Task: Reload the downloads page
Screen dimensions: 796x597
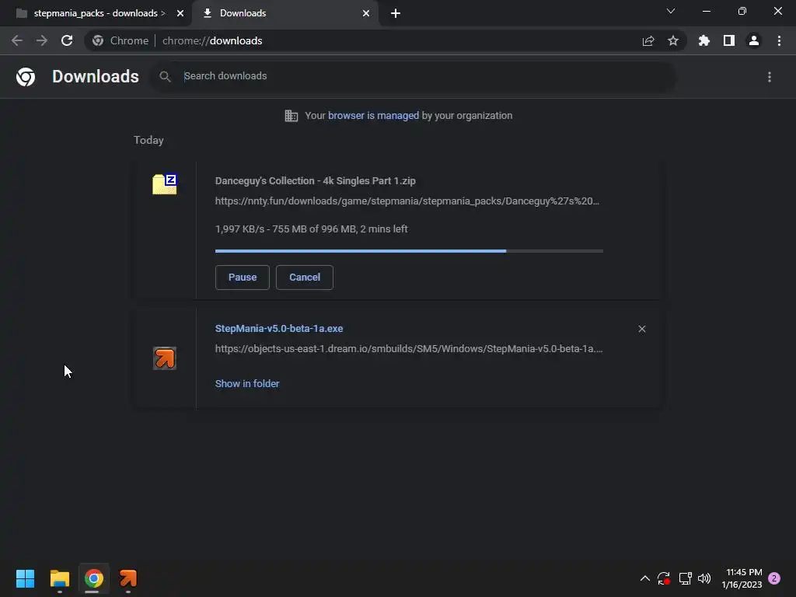Action: 67,40
